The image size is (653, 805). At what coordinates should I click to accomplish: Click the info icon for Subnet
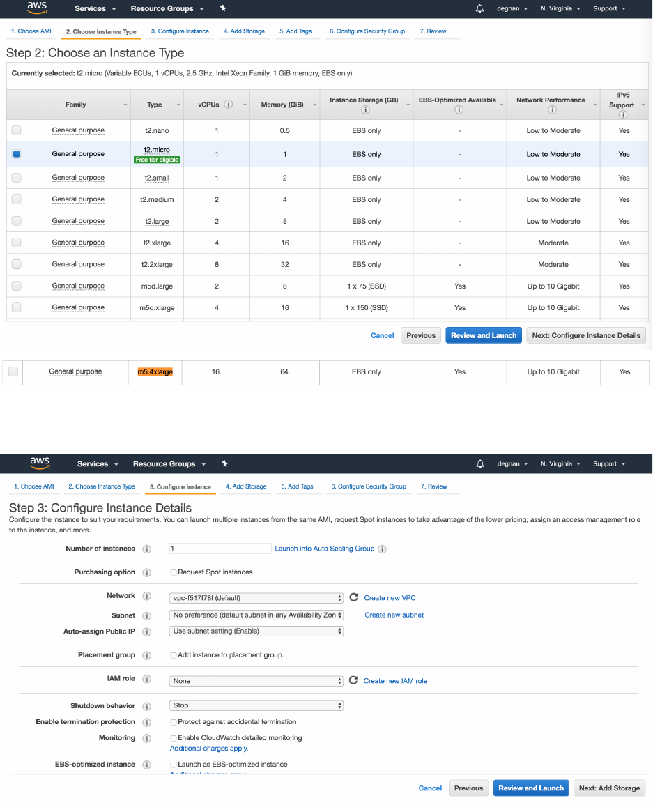pyautogui.click(x=147, y=615)
